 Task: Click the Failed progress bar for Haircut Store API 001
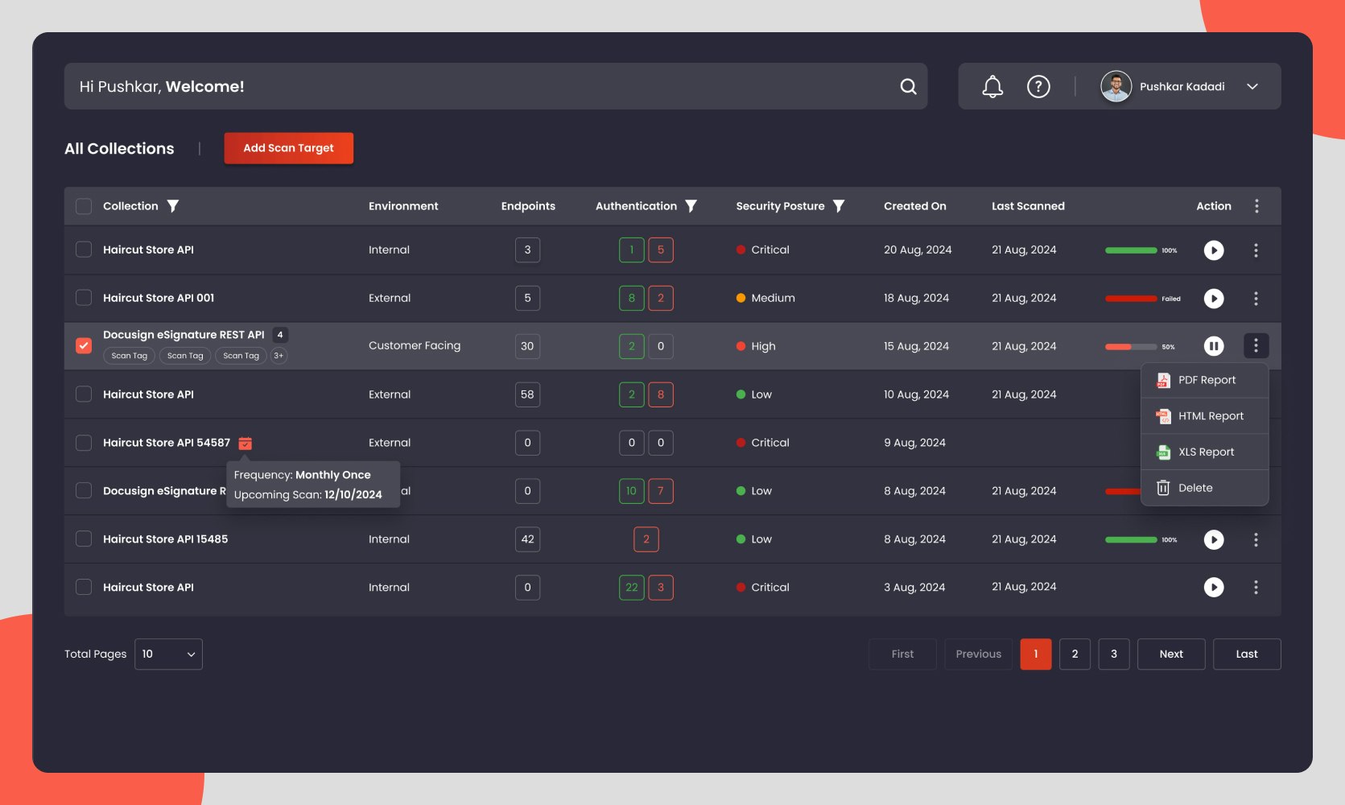click(x=1131, y=299)
